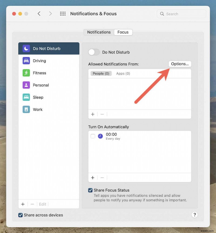Image resolution: width=216 pixels, height=233 pixels.
Task: Click the help question mark button
Action: [195, 215]
